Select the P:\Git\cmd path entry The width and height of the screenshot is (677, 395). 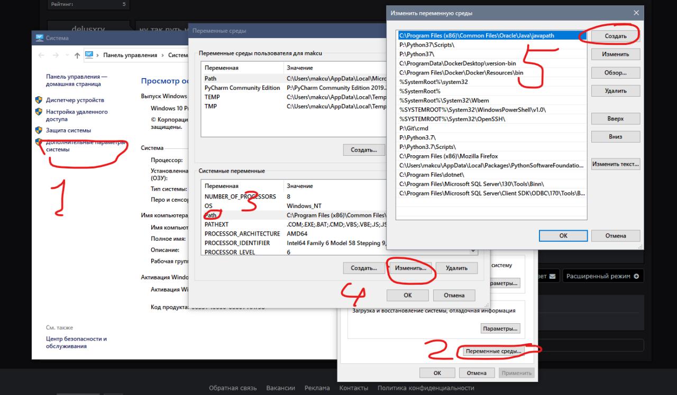(x=414, y=128)
